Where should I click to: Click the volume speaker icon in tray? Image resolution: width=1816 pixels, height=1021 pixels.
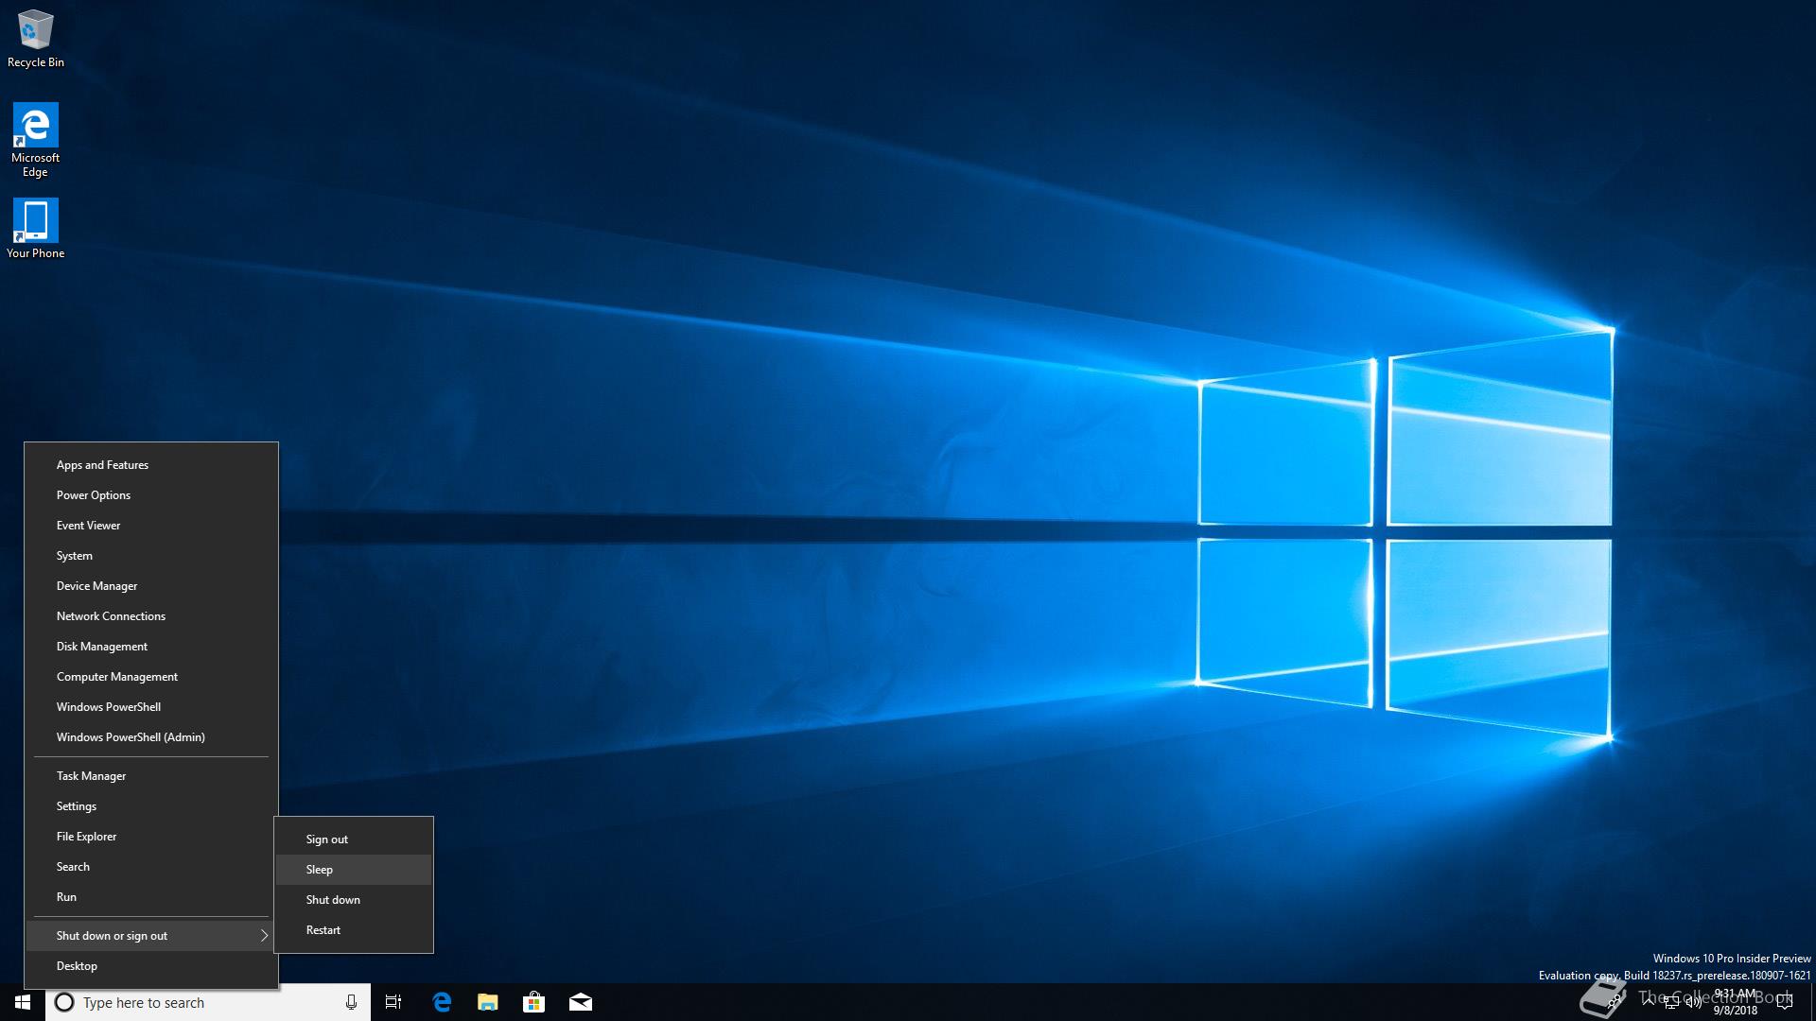[1694, 1002]
